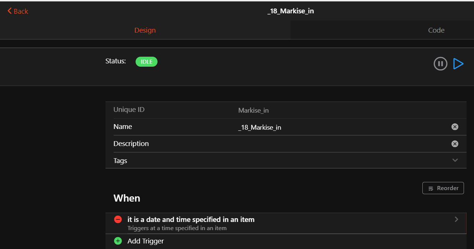
Task: Click the green IDLE status badge
Action: pos(146,62)
